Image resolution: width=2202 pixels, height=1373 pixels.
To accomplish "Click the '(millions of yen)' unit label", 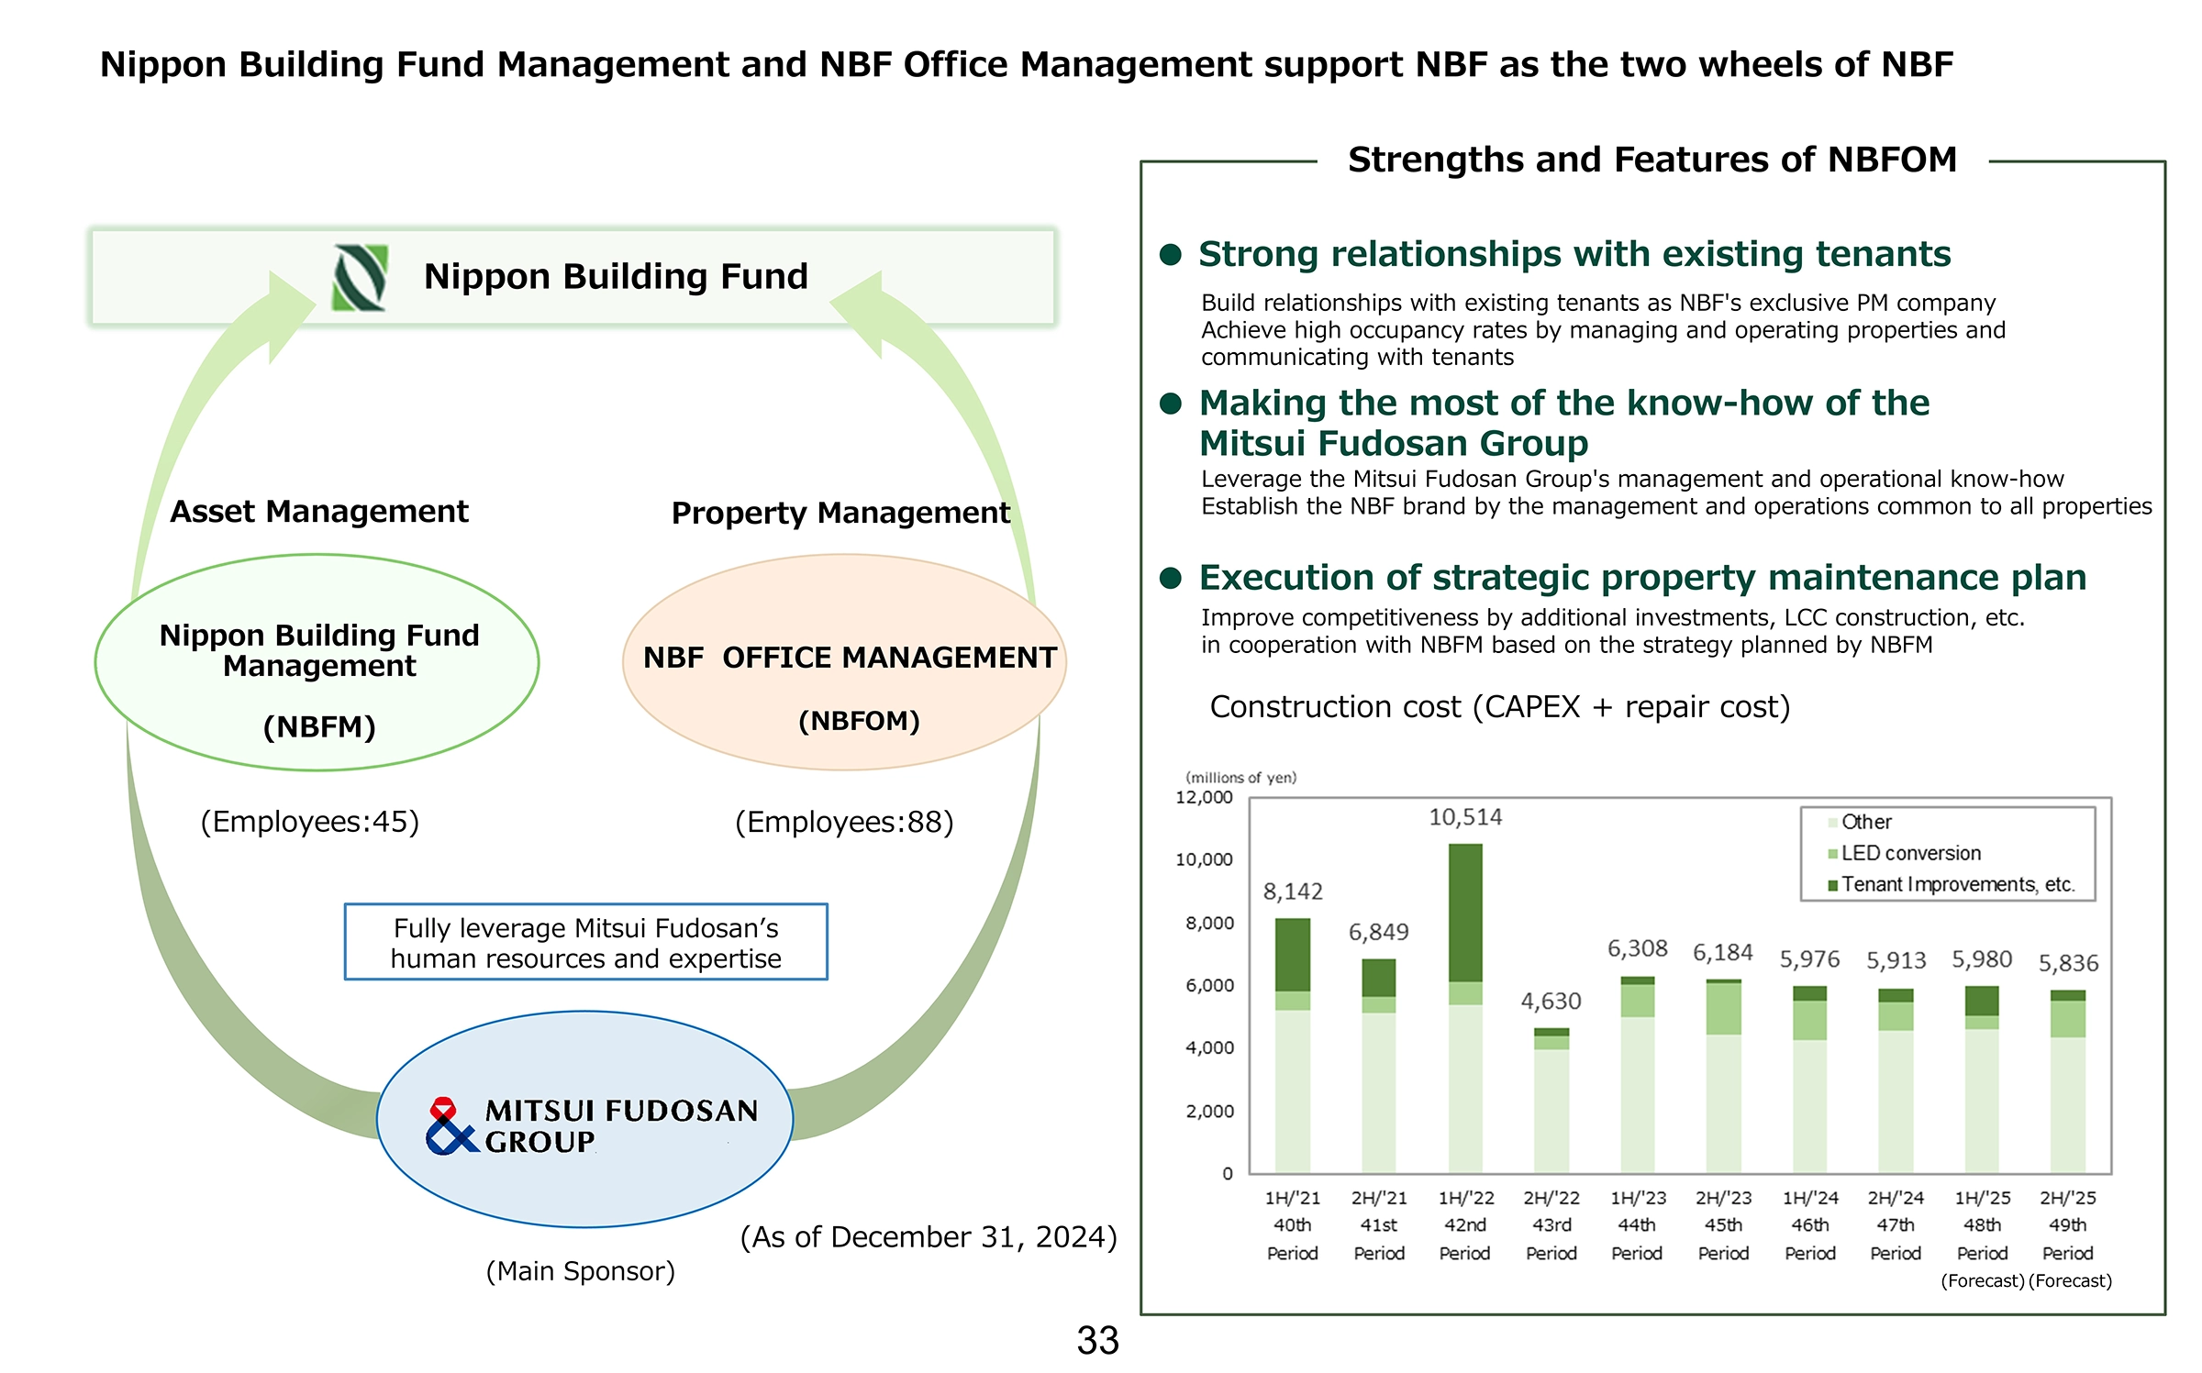I will click(x=1240, y=778).
